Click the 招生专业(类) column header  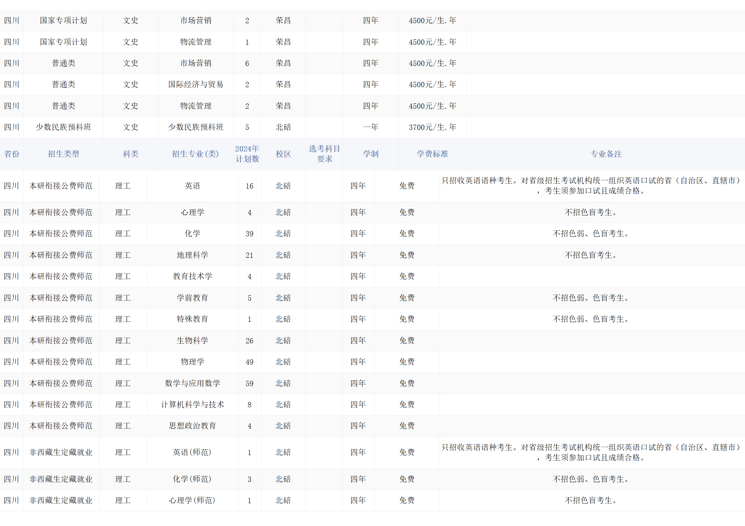click(195, 154)
